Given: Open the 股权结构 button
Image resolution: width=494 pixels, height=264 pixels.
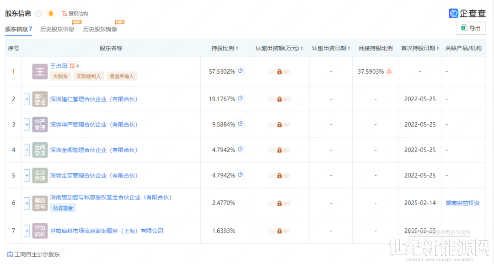Looking at the screenshot, I should coord(75,14).
